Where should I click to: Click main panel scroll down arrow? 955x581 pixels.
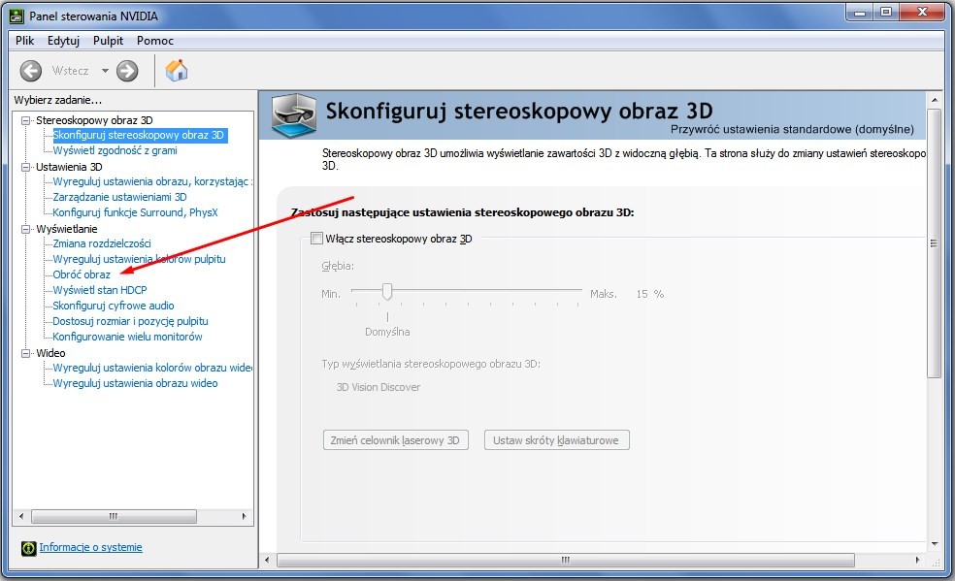(x=935, y=544)
